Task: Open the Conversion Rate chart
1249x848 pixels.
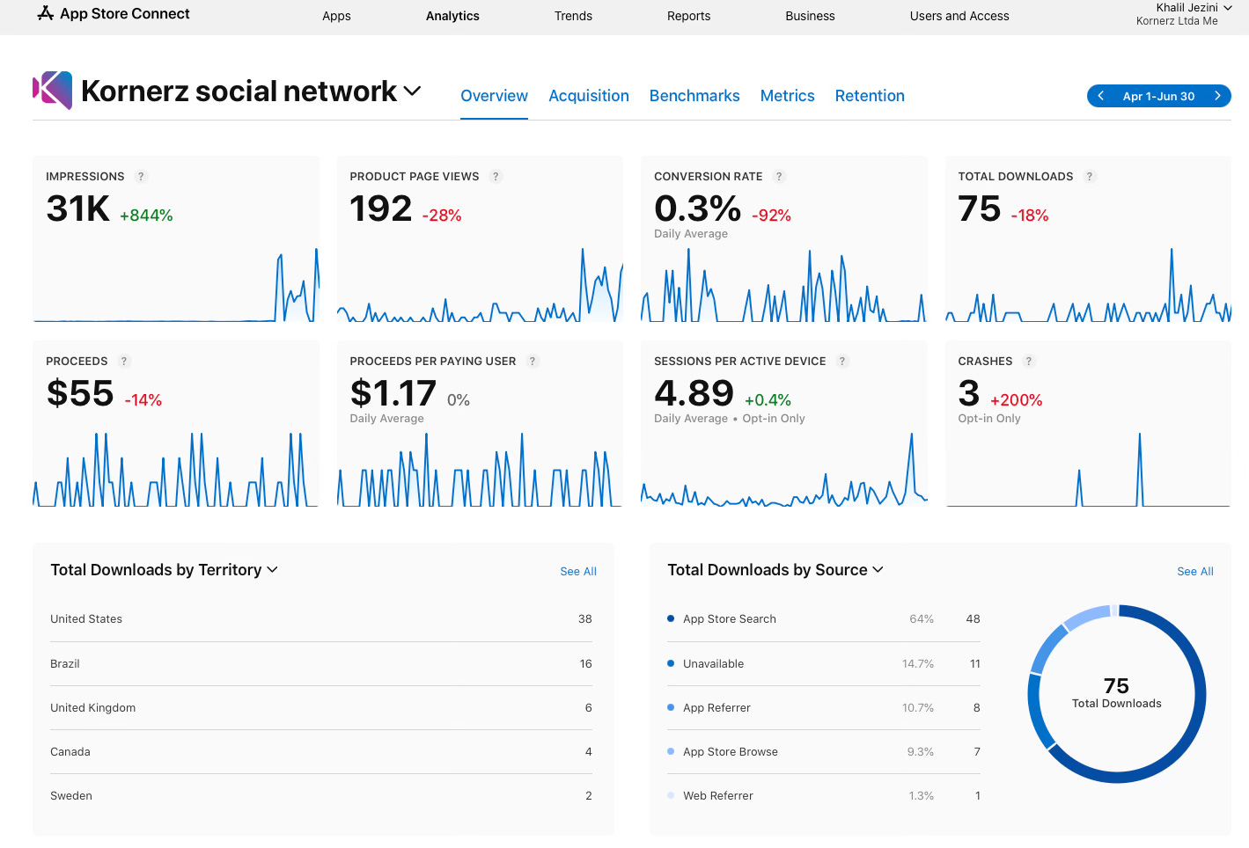Action: (784, 240)
